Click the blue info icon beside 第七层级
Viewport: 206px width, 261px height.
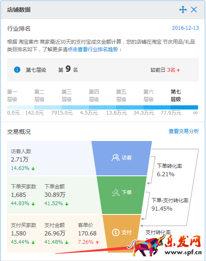point(17,70)
